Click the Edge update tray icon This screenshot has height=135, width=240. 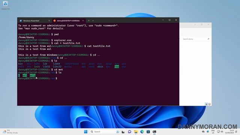click(x=208, y=132)
